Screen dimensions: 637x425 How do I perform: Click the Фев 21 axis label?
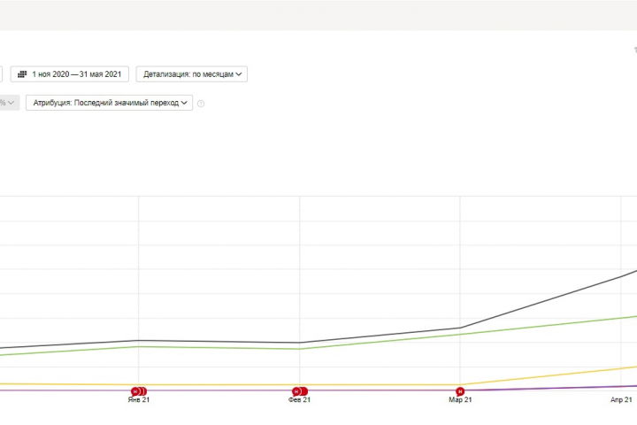(x=299, y=400)
